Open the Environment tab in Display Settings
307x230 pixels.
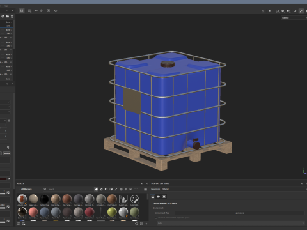[153, 197]
